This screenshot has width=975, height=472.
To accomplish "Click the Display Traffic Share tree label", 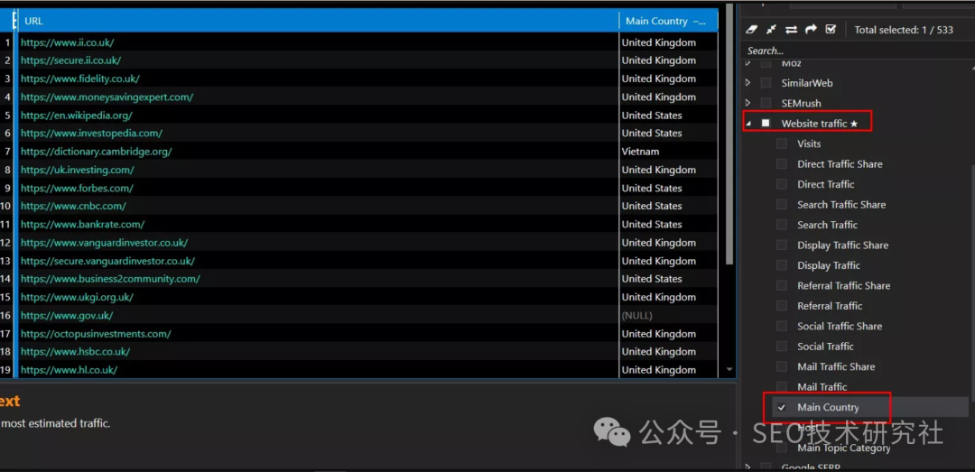I will (843, 245).
